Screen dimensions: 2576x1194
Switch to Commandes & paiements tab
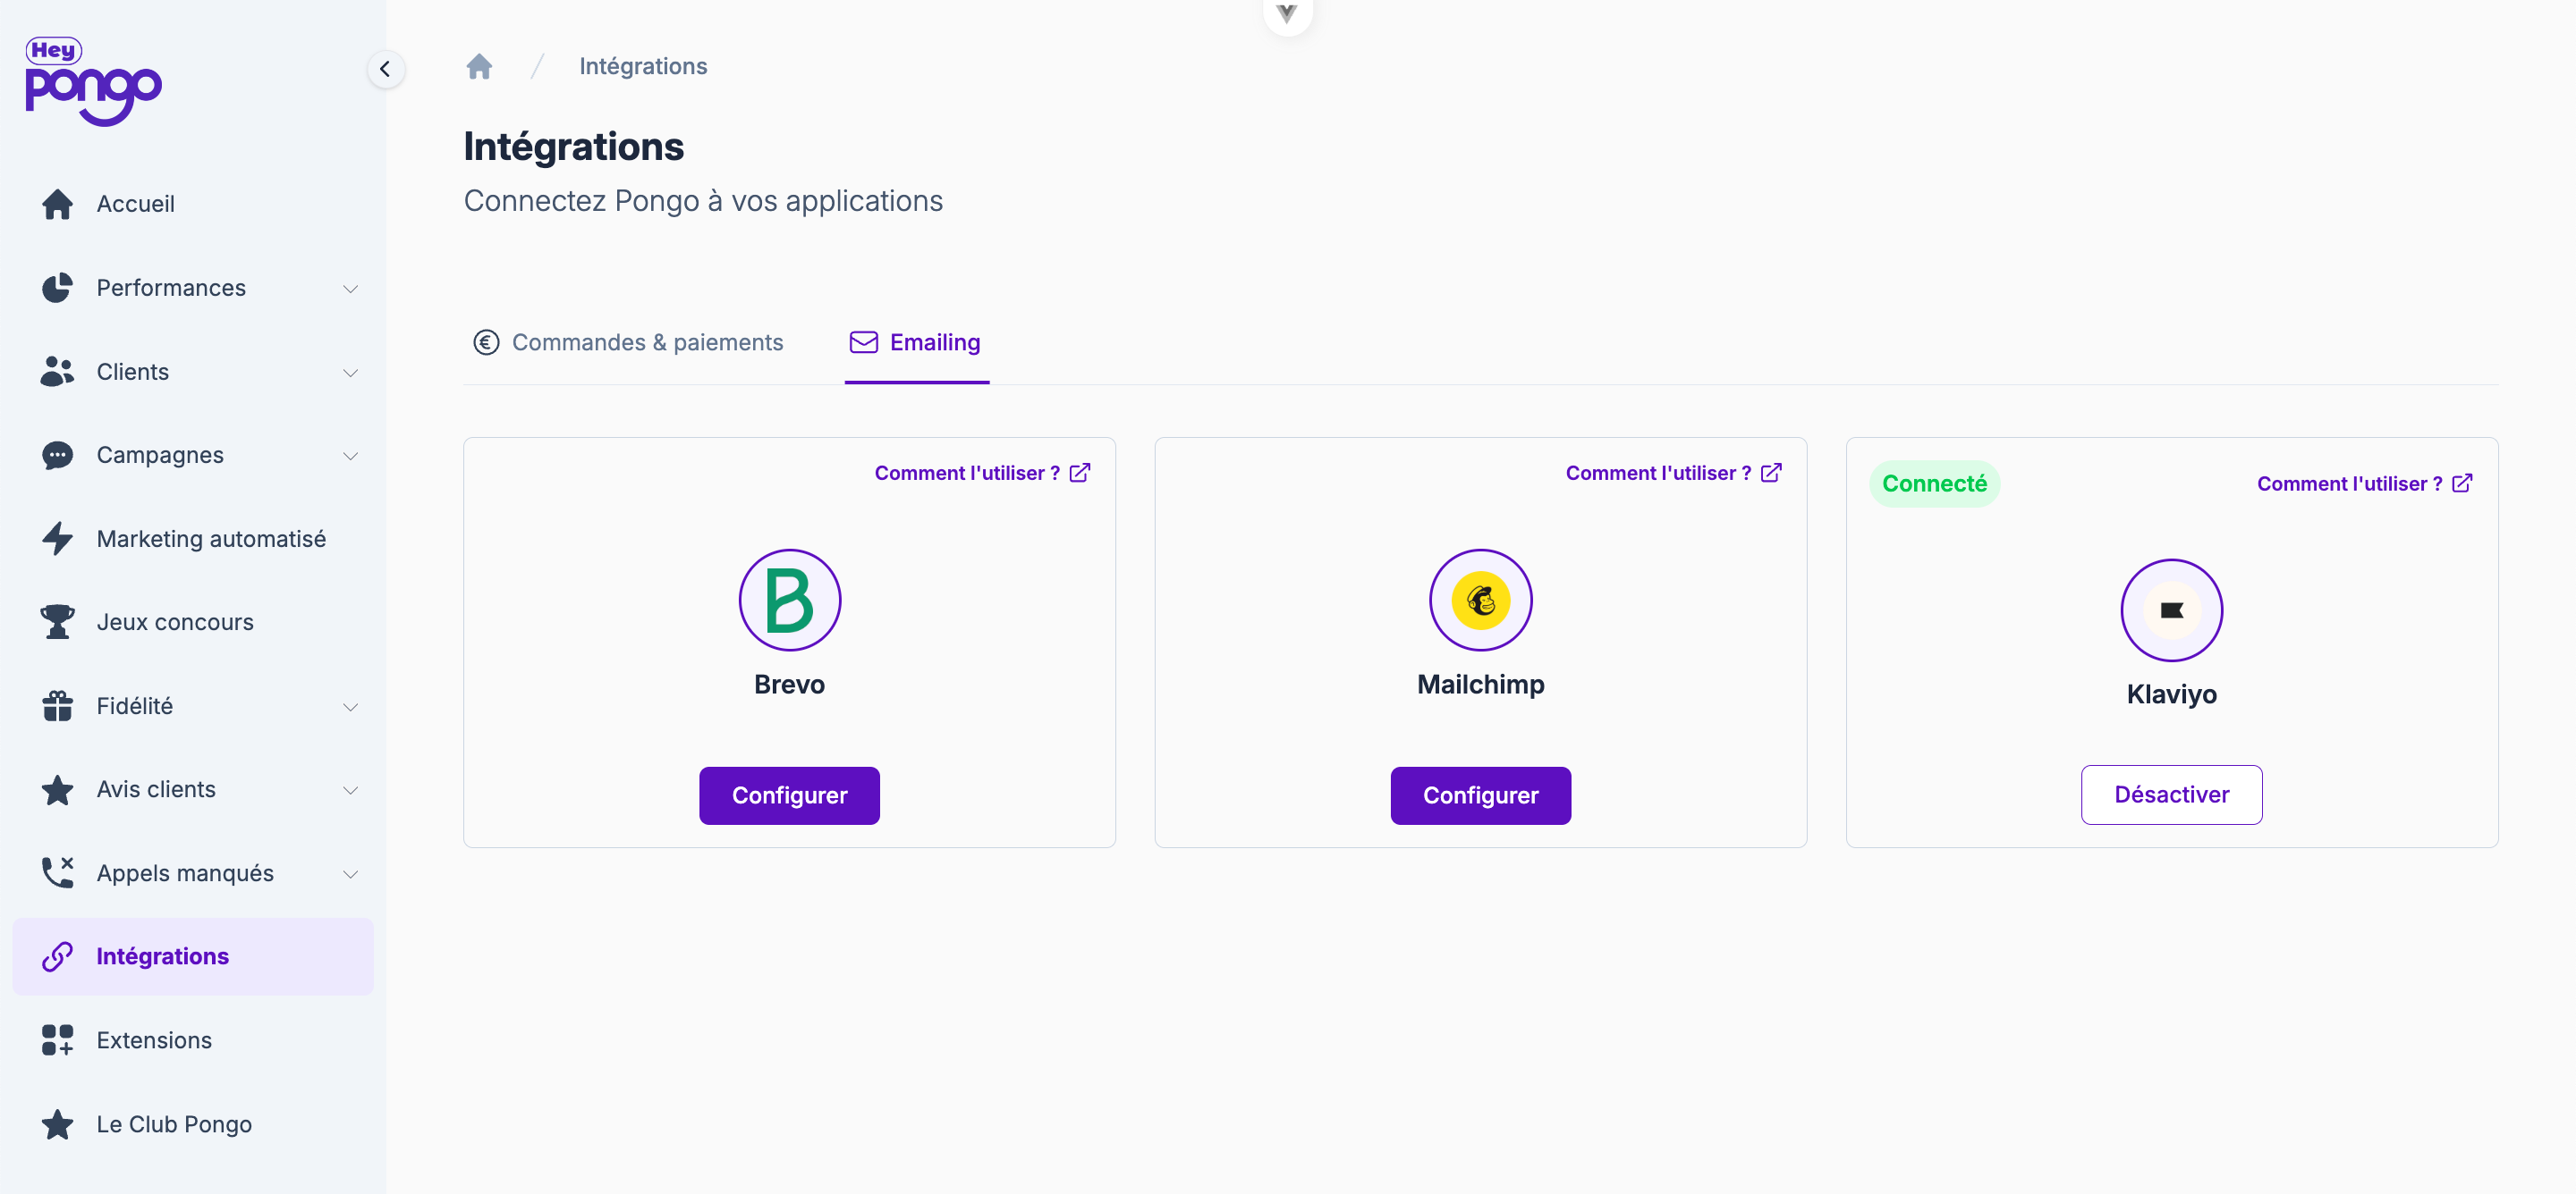tap(628, 342)
